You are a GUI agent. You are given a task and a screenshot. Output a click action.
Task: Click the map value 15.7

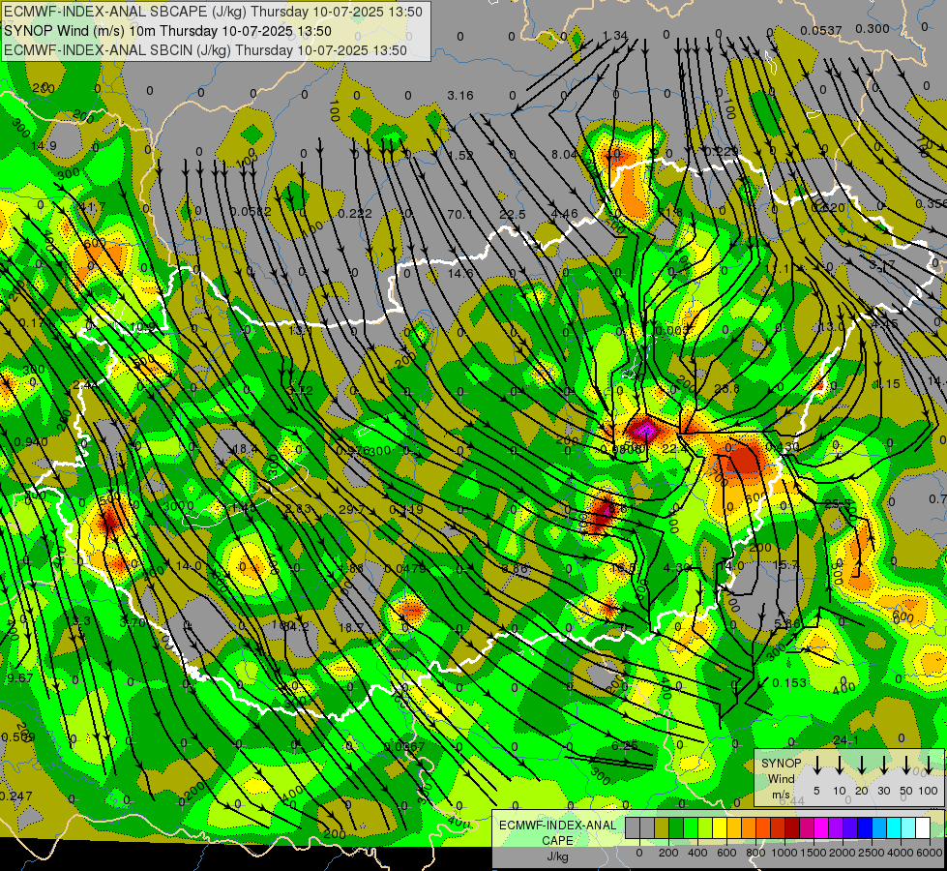pyautogui.click(x=785, y=565)
